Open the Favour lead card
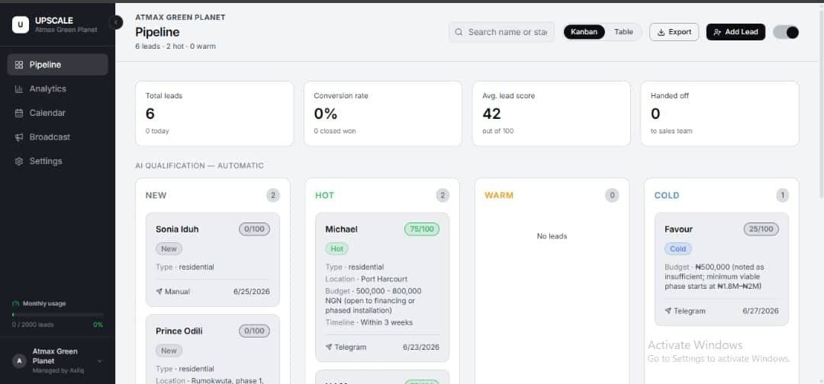The width and height of the screenshot is (824, 384). (722, 269)
